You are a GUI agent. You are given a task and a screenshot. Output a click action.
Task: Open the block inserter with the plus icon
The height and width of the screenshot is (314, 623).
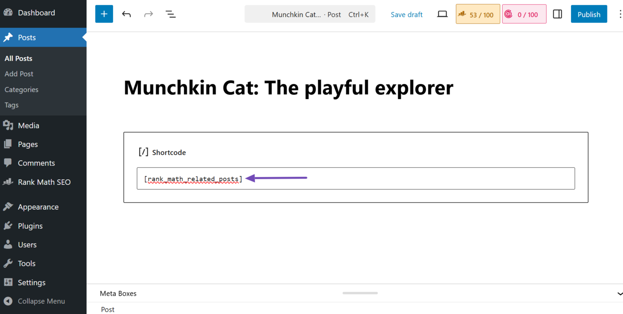[104, 14]
